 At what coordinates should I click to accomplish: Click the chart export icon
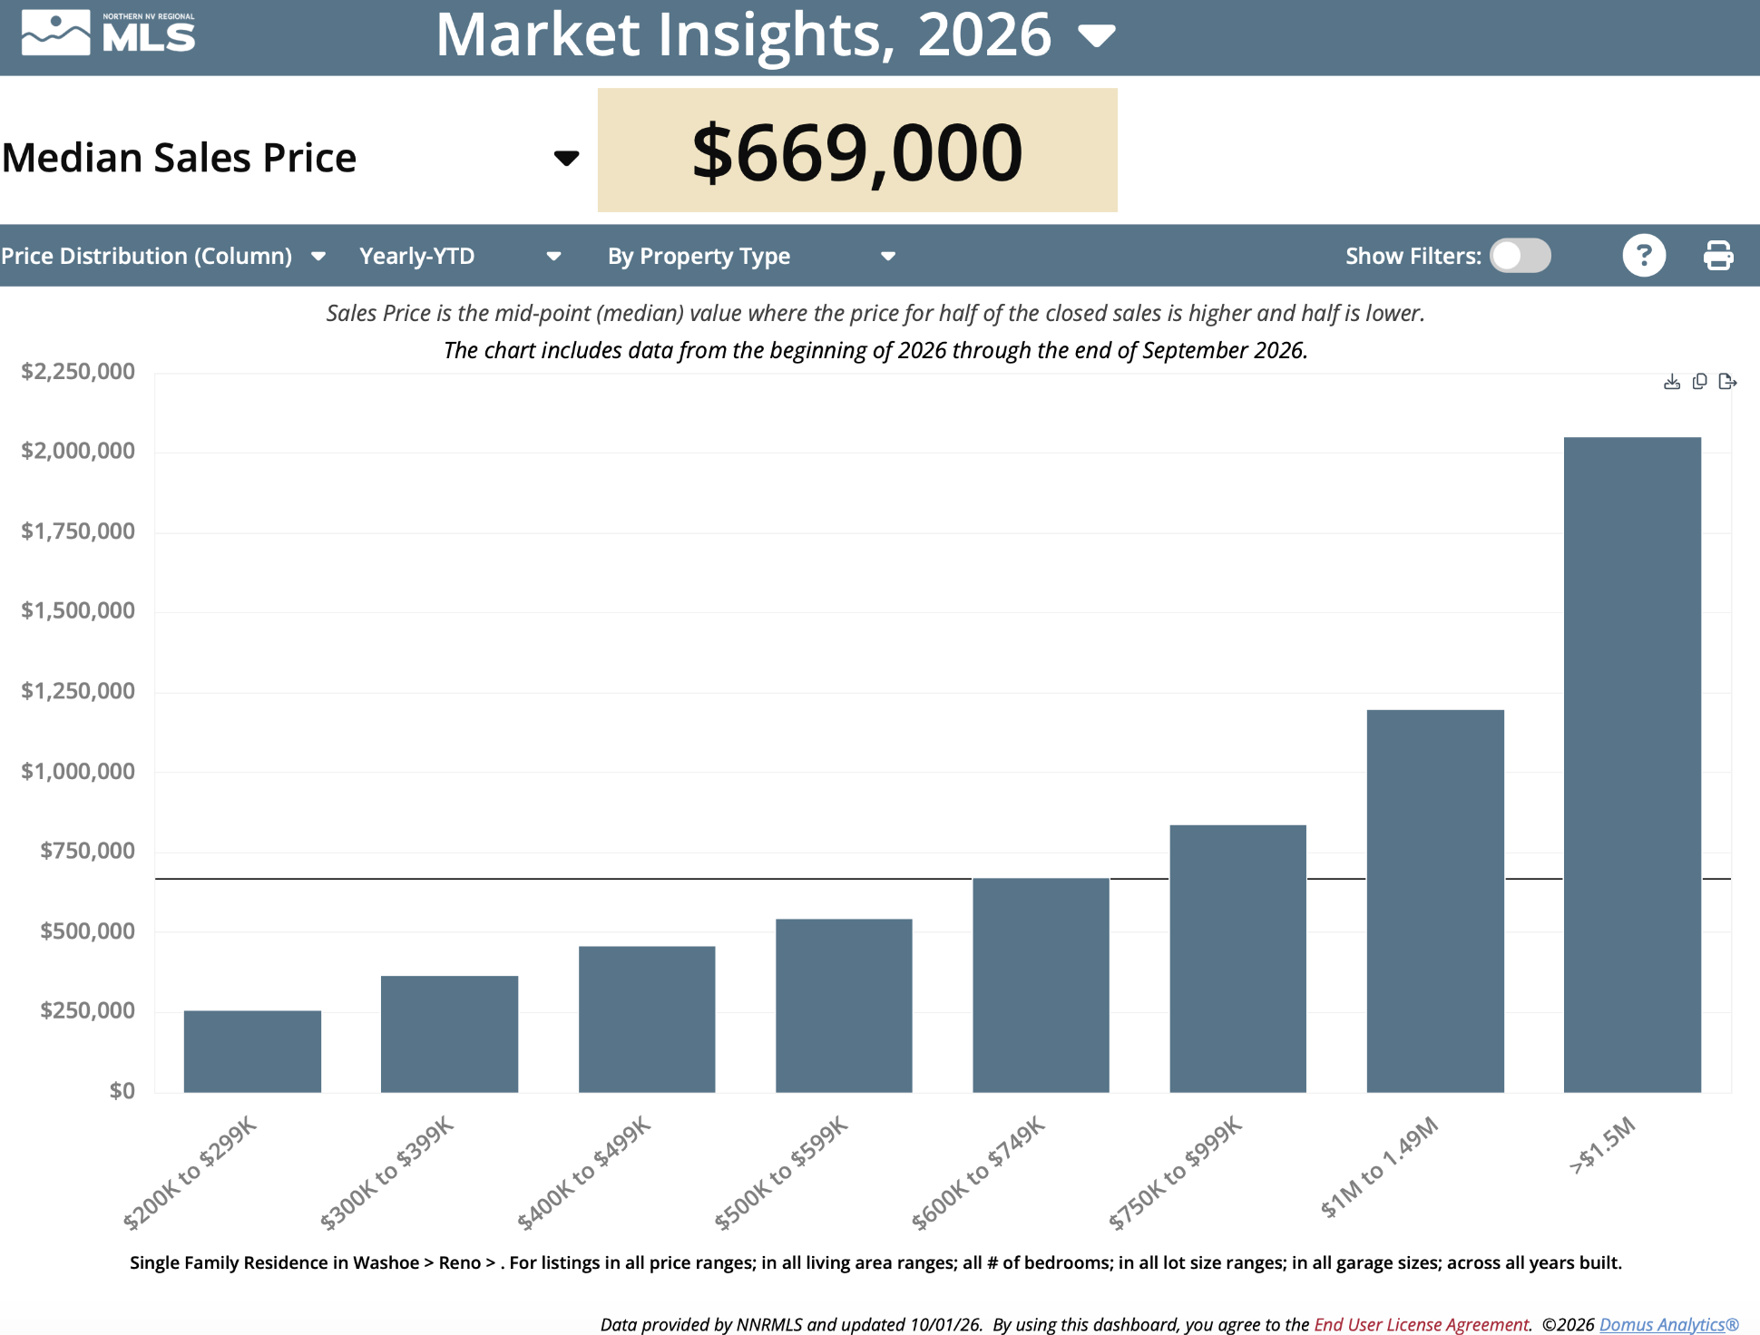(1728, 382)
